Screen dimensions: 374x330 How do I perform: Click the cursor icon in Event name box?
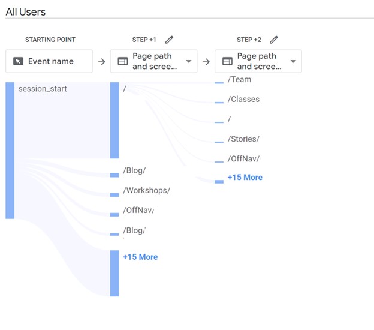coord(18,61)
